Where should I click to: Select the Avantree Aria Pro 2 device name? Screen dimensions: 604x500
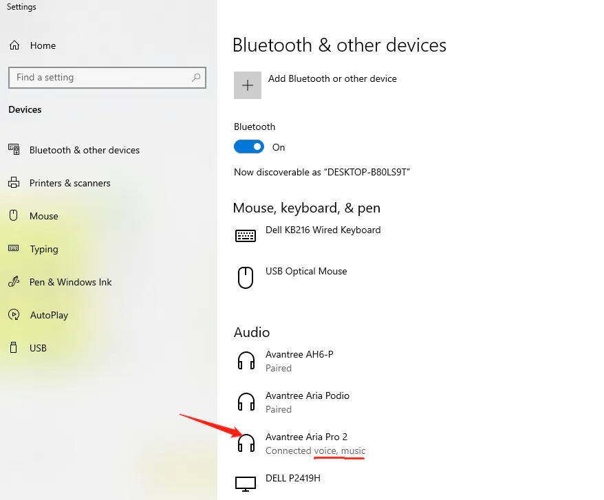tap(306, 437)
